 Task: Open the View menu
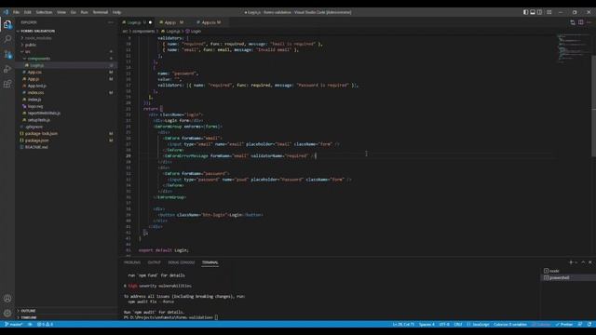[61, 12]
